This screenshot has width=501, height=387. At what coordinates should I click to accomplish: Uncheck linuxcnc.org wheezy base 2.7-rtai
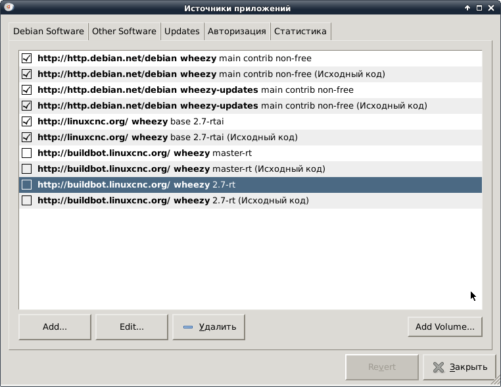pos(26,122)
